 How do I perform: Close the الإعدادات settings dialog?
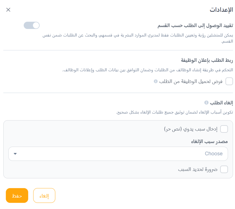[8, 10]
